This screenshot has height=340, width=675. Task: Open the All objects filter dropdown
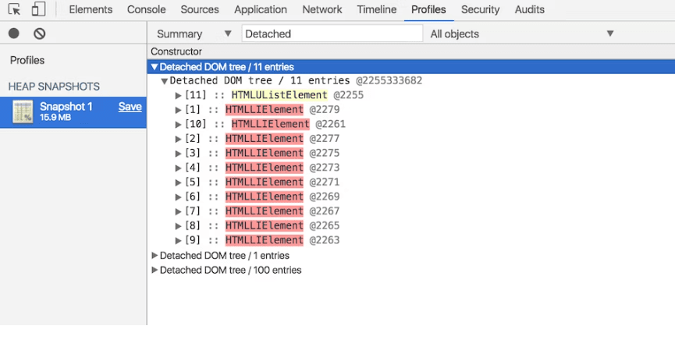click(522, 34)
